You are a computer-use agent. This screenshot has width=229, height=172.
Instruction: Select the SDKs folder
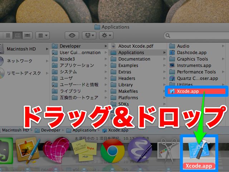click(x=138, y=104)
